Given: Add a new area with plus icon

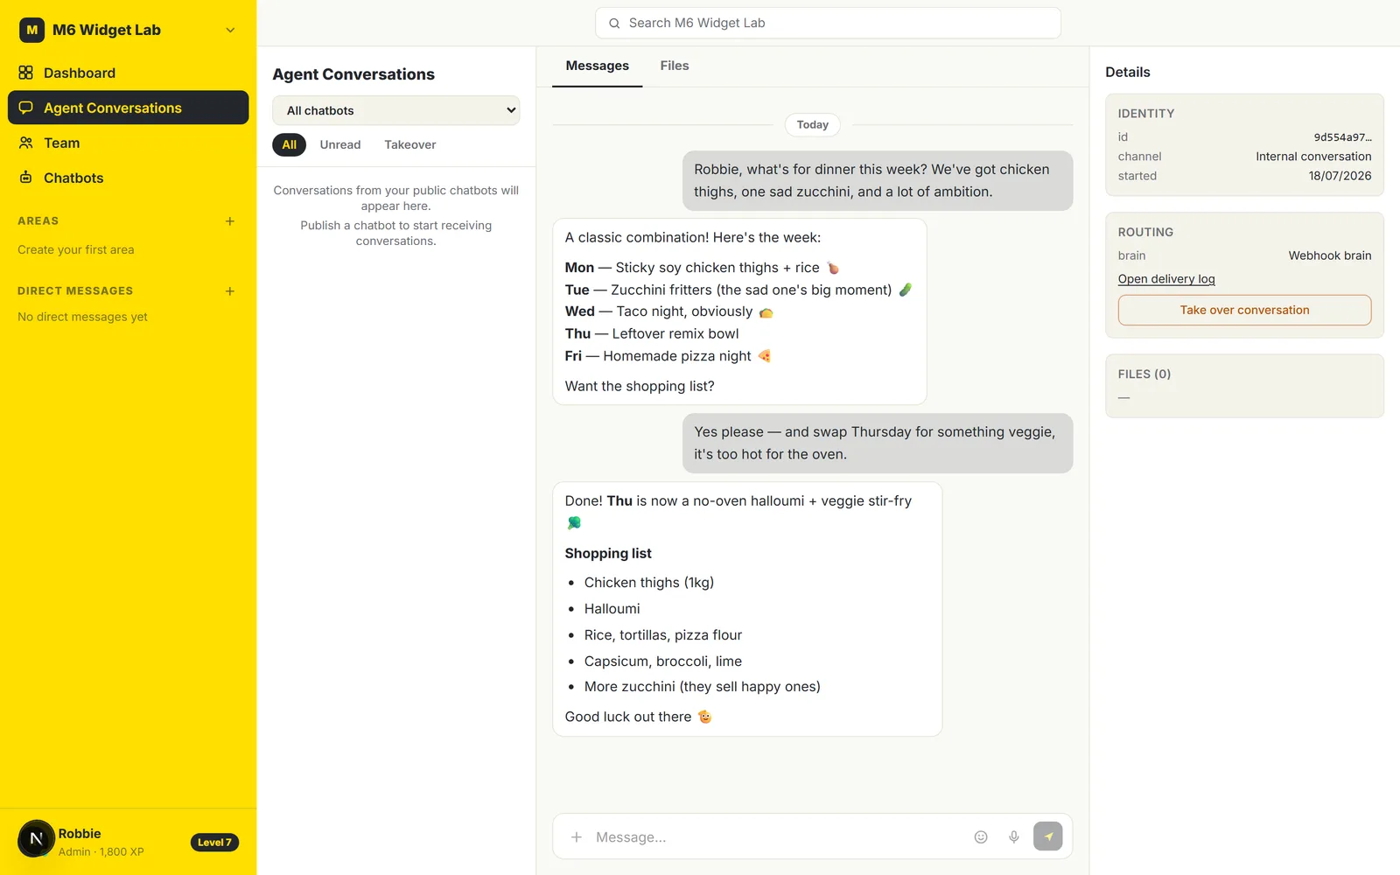Looking at the screenshot, I should 230,221.
